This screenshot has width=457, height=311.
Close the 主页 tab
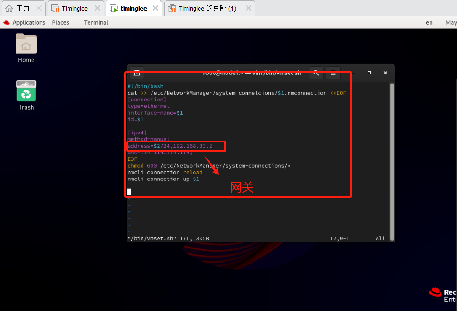tap(39, 8)
